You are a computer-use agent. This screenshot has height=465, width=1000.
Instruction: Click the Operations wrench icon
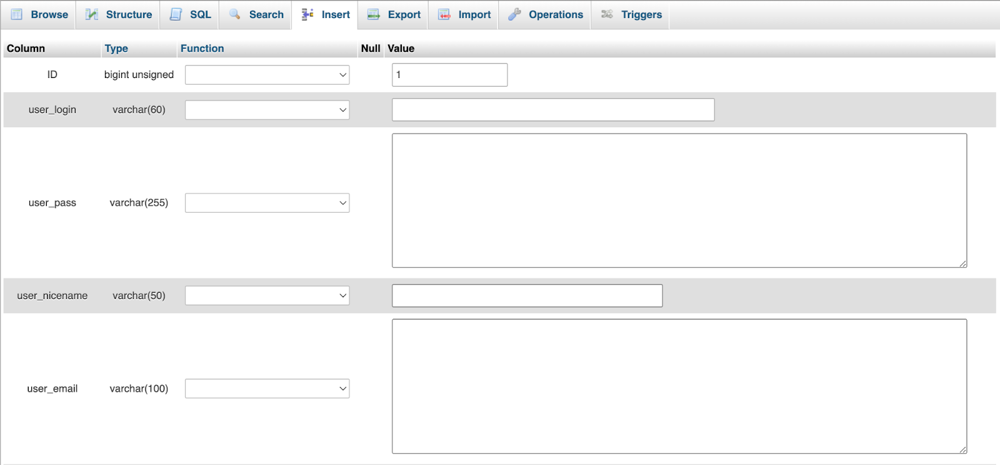click(x=514, y=14)
